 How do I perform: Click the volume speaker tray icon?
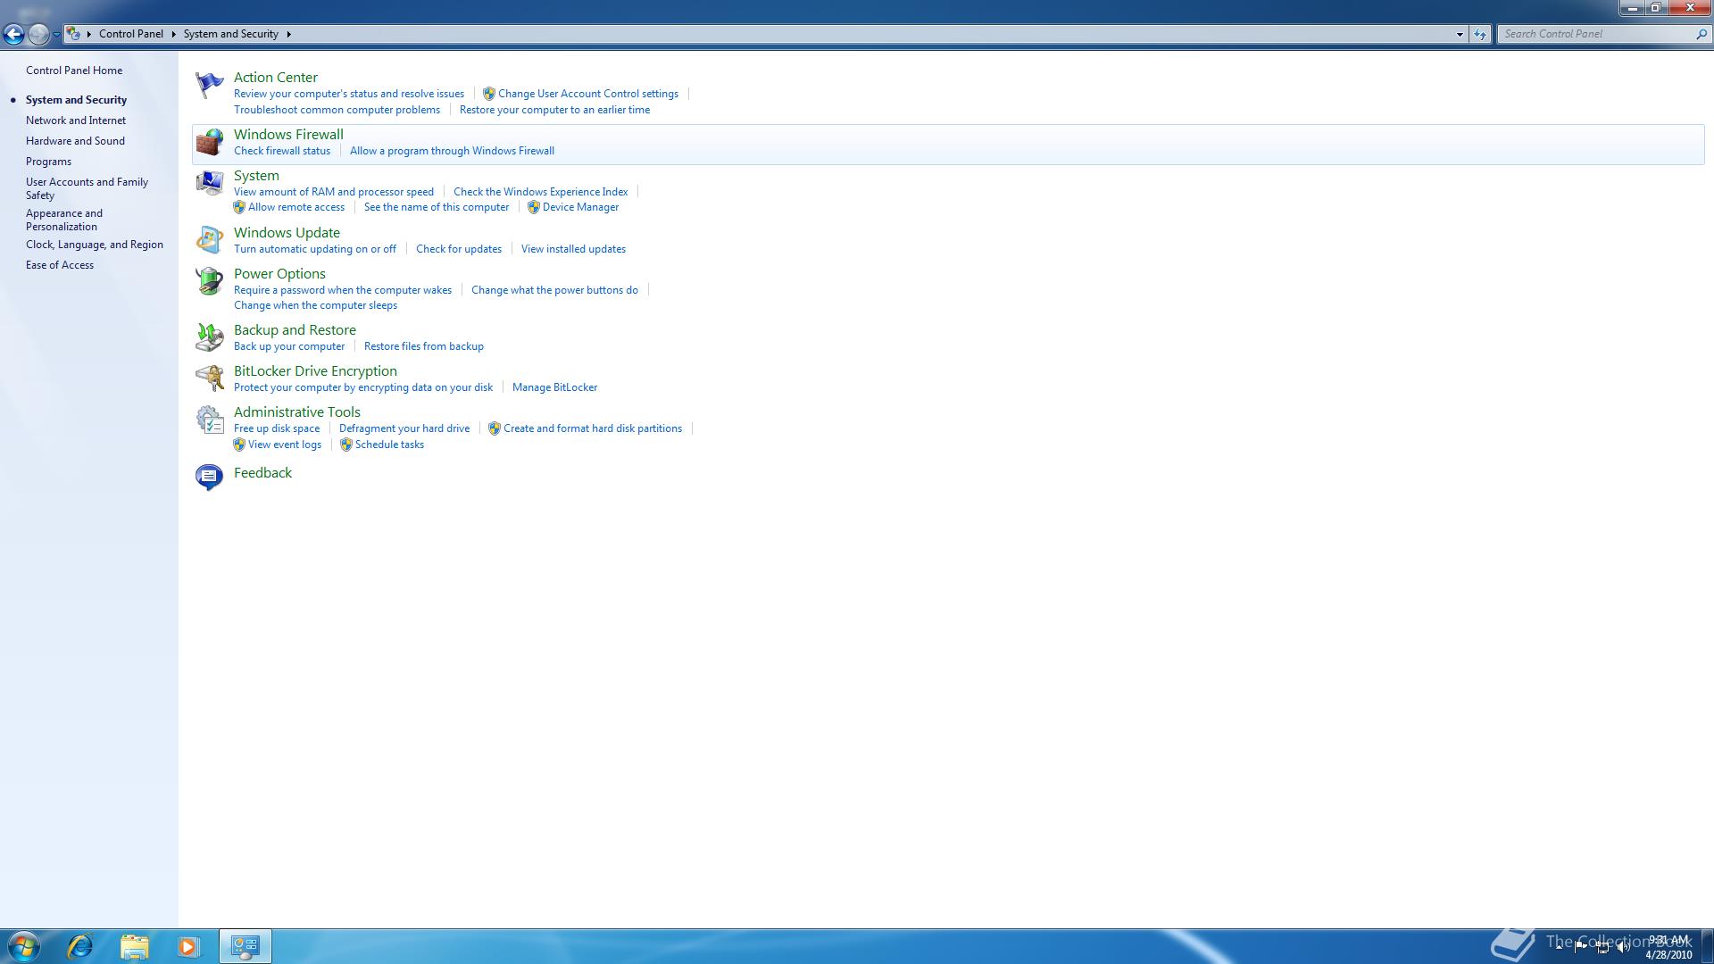click(1624, 947)
